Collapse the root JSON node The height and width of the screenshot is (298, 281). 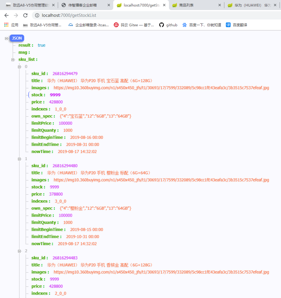tap(6, 38)
